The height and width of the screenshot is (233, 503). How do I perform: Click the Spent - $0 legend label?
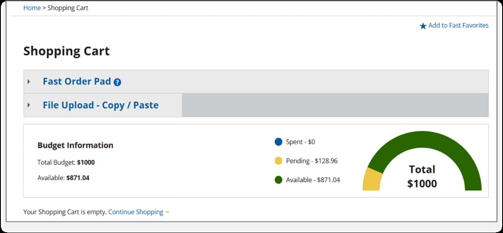point(300,142)
